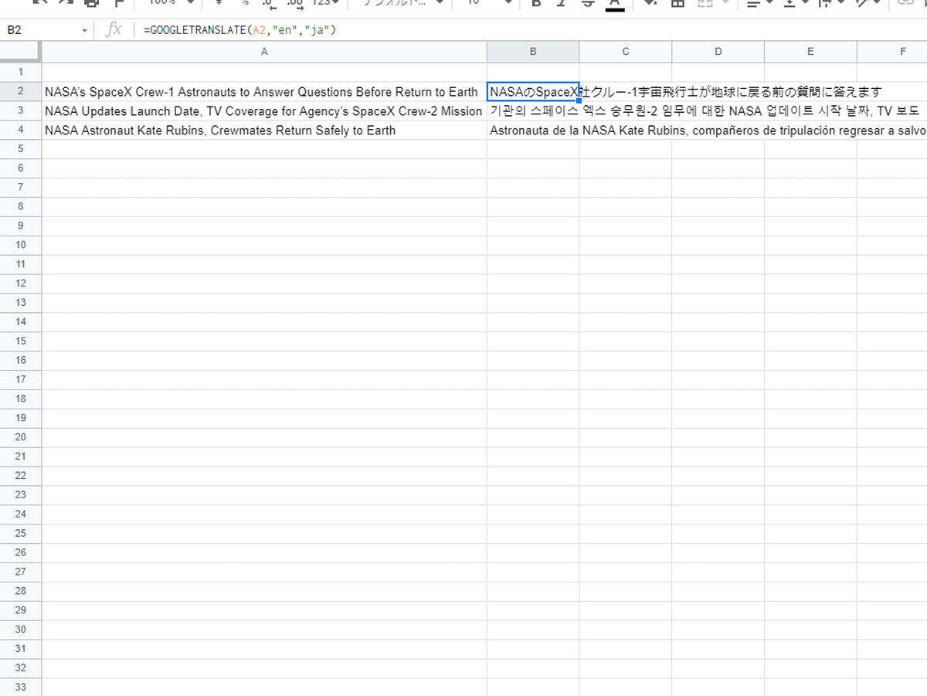Open the vertical align dropdown
Viewport: 927px width, 696px height.
(796, 3)
